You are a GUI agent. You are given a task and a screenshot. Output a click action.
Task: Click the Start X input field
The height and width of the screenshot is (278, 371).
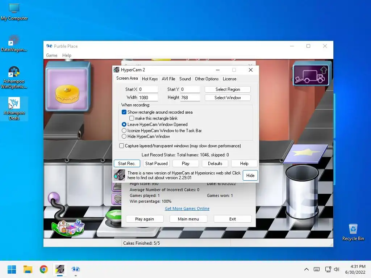[148, 89]
